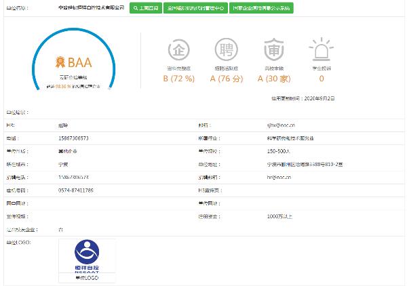Click the fax number 0574-87411789

(76, 189)
